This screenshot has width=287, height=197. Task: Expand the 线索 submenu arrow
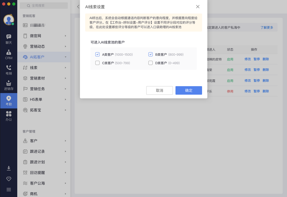click(x=65, y=68)
